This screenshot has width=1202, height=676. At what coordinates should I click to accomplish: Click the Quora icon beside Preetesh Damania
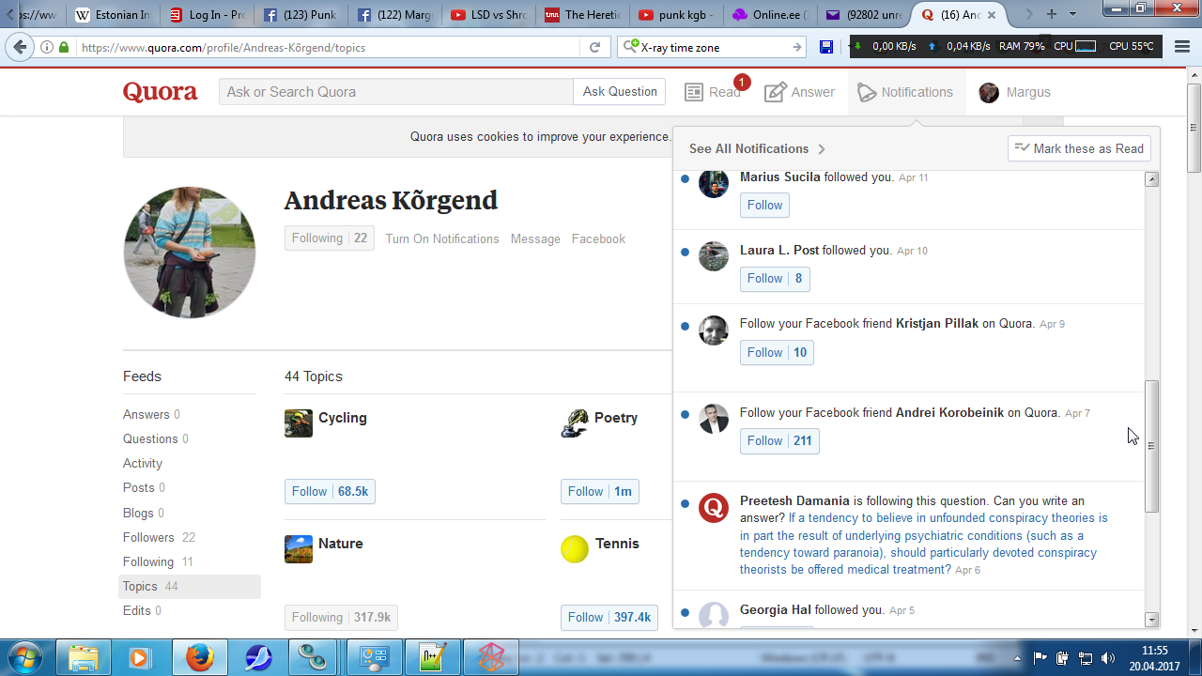[x=714, y=508]
